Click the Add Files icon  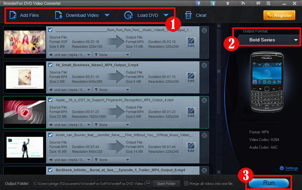click(x=13, y=15)
